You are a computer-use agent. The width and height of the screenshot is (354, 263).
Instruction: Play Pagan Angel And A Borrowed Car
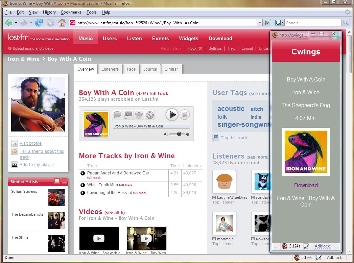(x=82, y=173)
